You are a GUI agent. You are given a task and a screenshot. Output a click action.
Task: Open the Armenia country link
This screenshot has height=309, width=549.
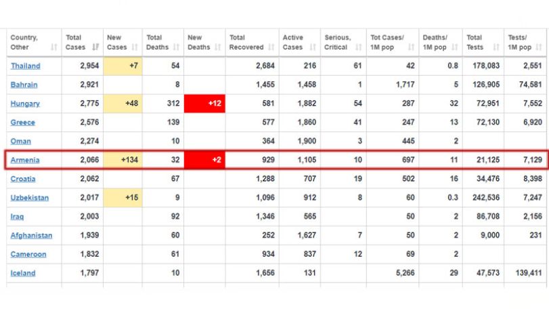[25, 160]
